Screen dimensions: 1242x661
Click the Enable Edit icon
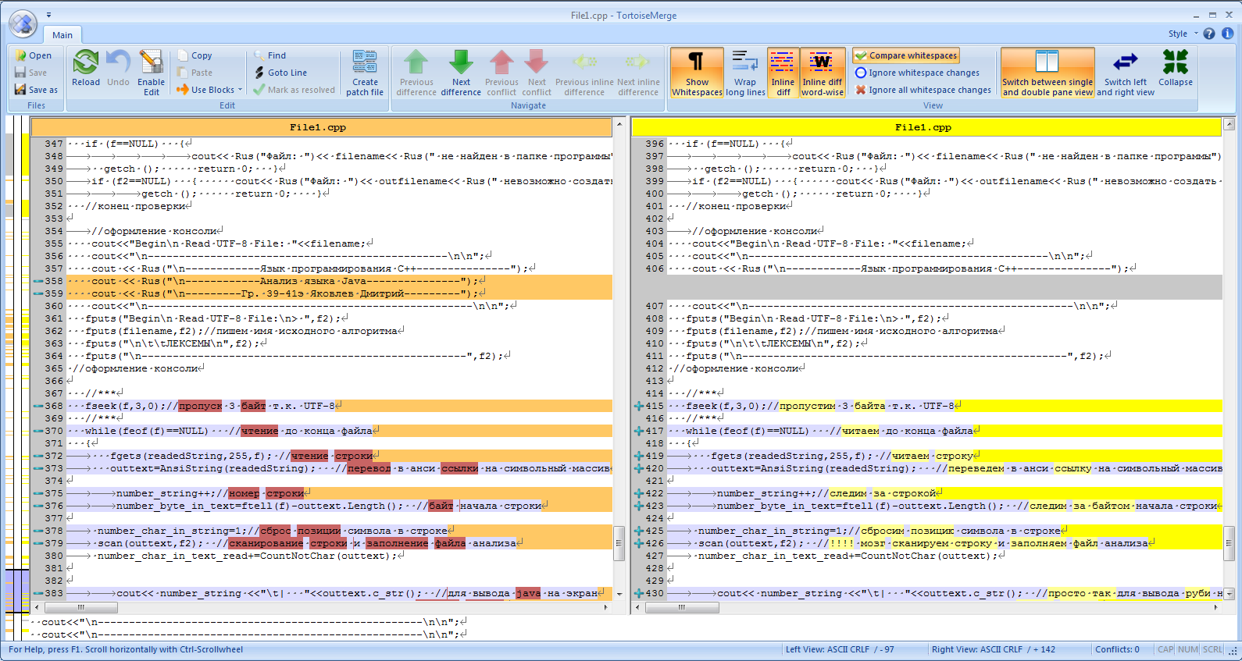click(151, 63)
